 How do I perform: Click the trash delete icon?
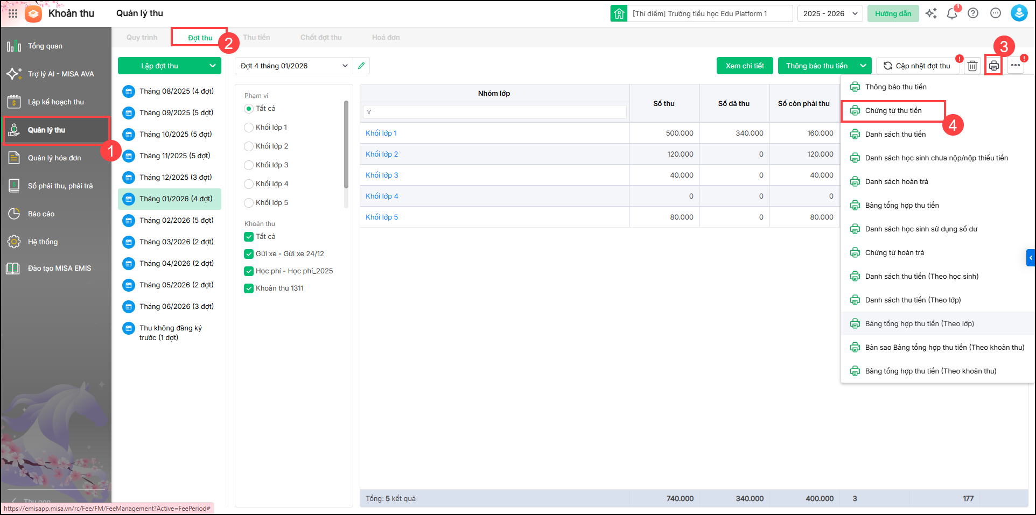[972, 66]
